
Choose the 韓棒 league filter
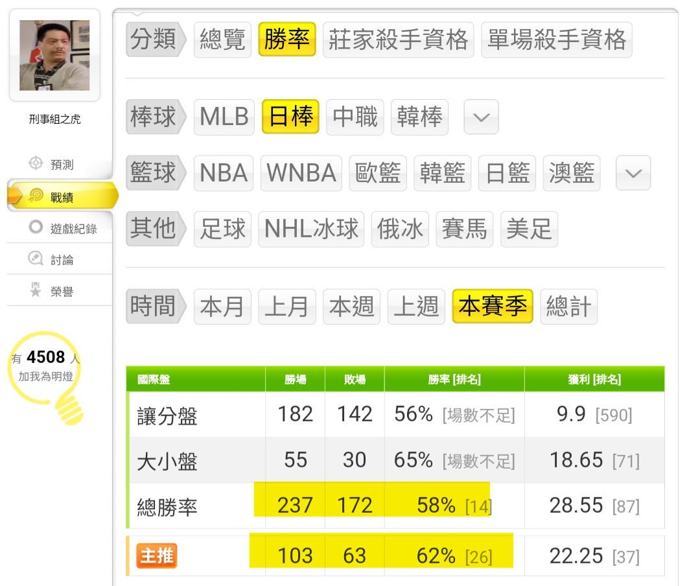[419, 117]
